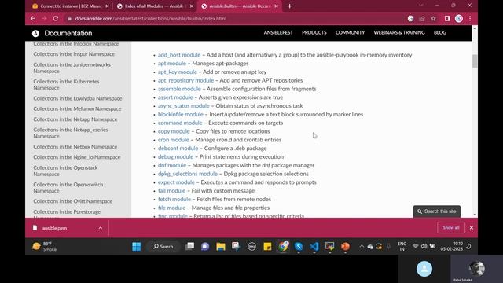The width and height of the screenshot is (503, 283).
Task: Open the ansible.pem downloaded file
Action: click(x=54, y=228)
